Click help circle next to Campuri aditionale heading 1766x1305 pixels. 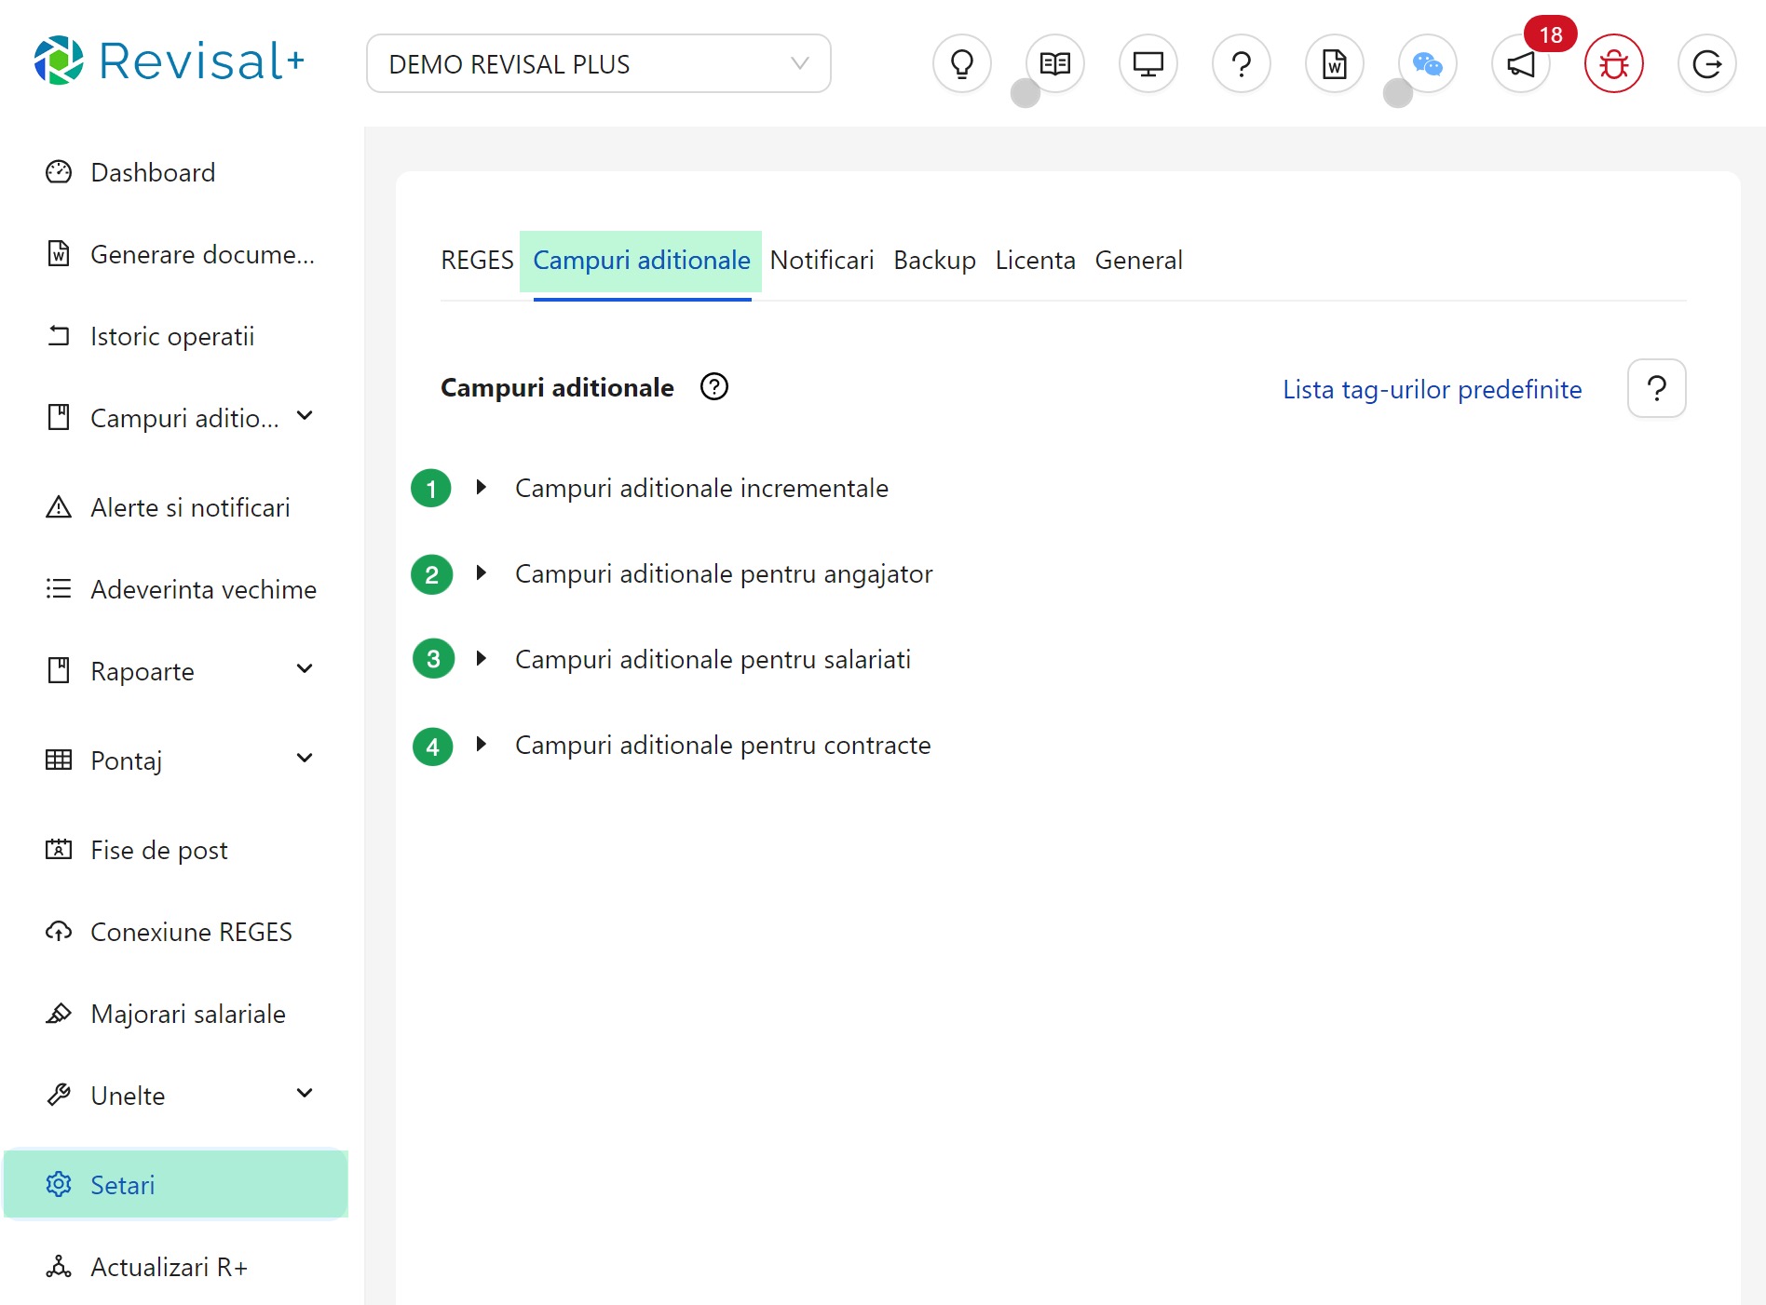pyautogui.click(x=714, y=386)
